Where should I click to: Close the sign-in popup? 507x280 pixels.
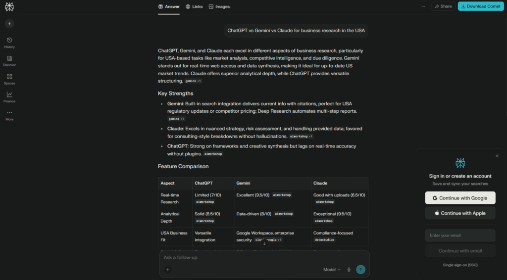(x=497, y=156)
